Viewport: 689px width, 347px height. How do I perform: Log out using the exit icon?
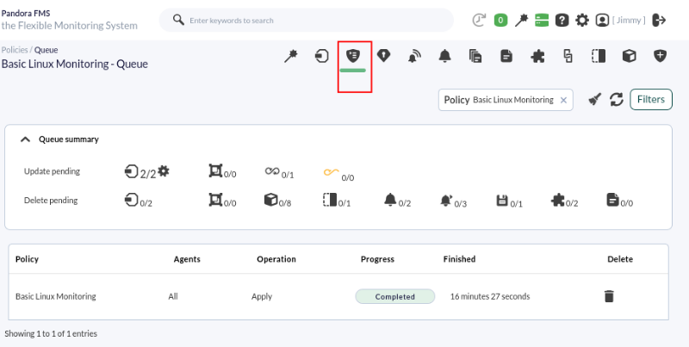[x=659, y=20]
